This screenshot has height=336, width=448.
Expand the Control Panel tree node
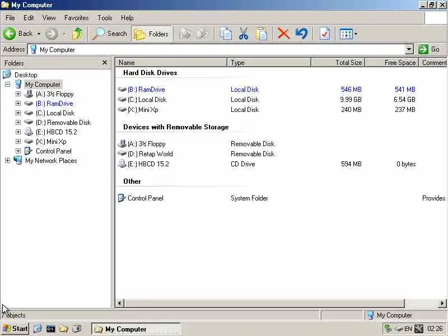click(x=18, y=151)
